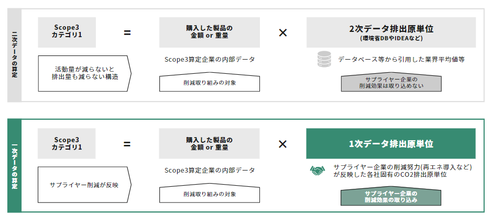
Task: Click the サプライヤー削減が反映 arrow box
Action: (84, 184)
